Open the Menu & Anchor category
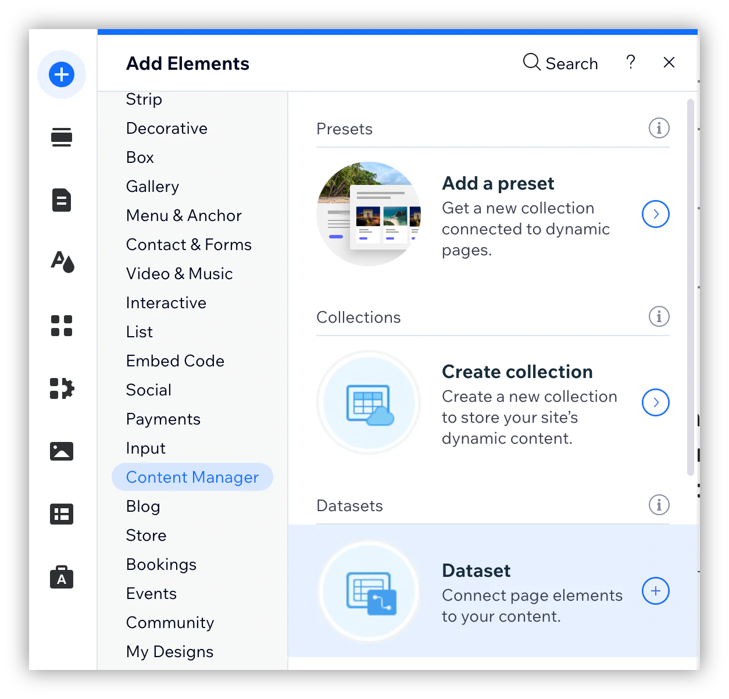 click(x=184, y=215)
